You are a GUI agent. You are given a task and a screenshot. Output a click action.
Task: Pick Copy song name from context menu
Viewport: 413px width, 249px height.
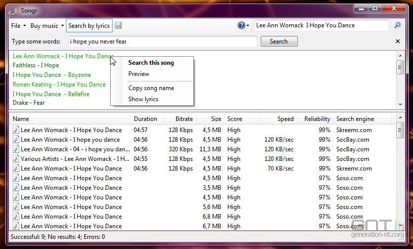[x=151, y=88]
